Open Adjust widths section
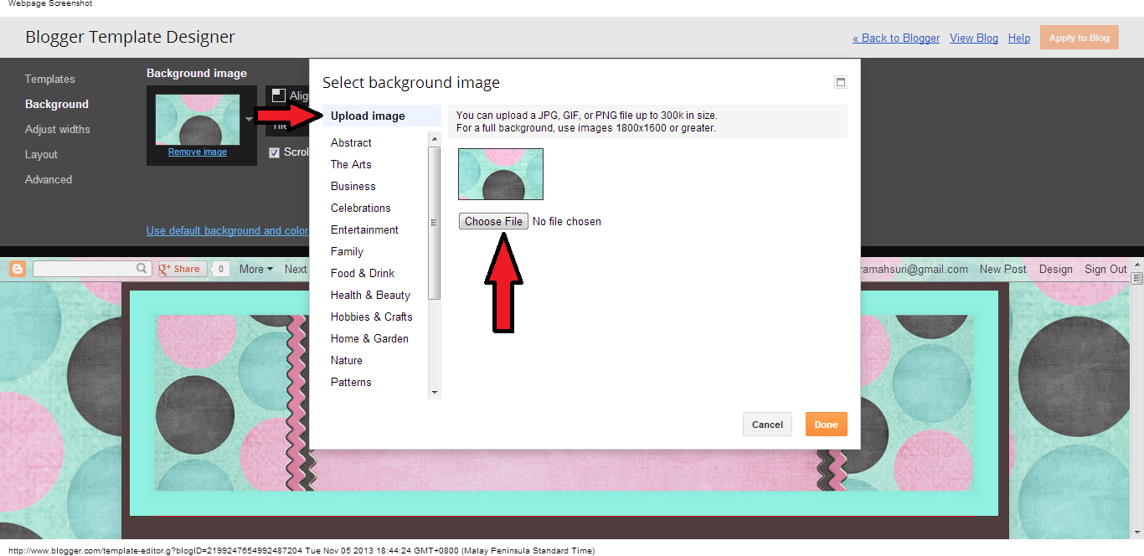This screenshot has height=556, width=1144. (57, 129)
